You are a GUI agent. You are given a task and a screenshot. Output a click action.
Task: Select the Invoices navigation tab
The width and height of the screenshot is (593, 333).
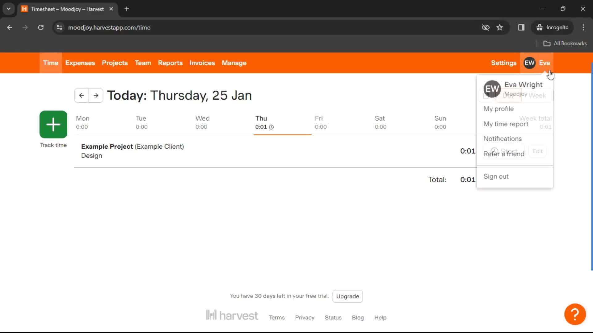pyautogui.click(x=202, y=63)
